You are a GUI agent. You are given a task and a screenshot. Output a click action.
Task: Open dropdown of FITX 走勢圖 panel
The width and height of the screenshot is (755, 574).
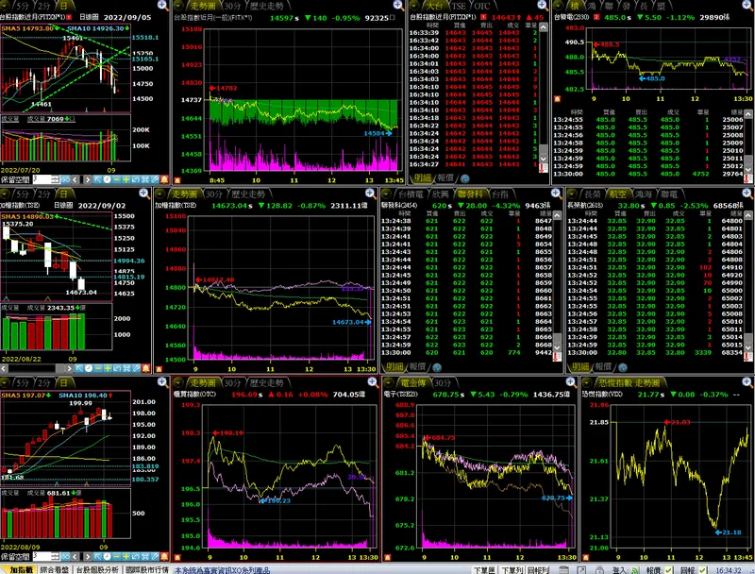[x=178, y=6]
